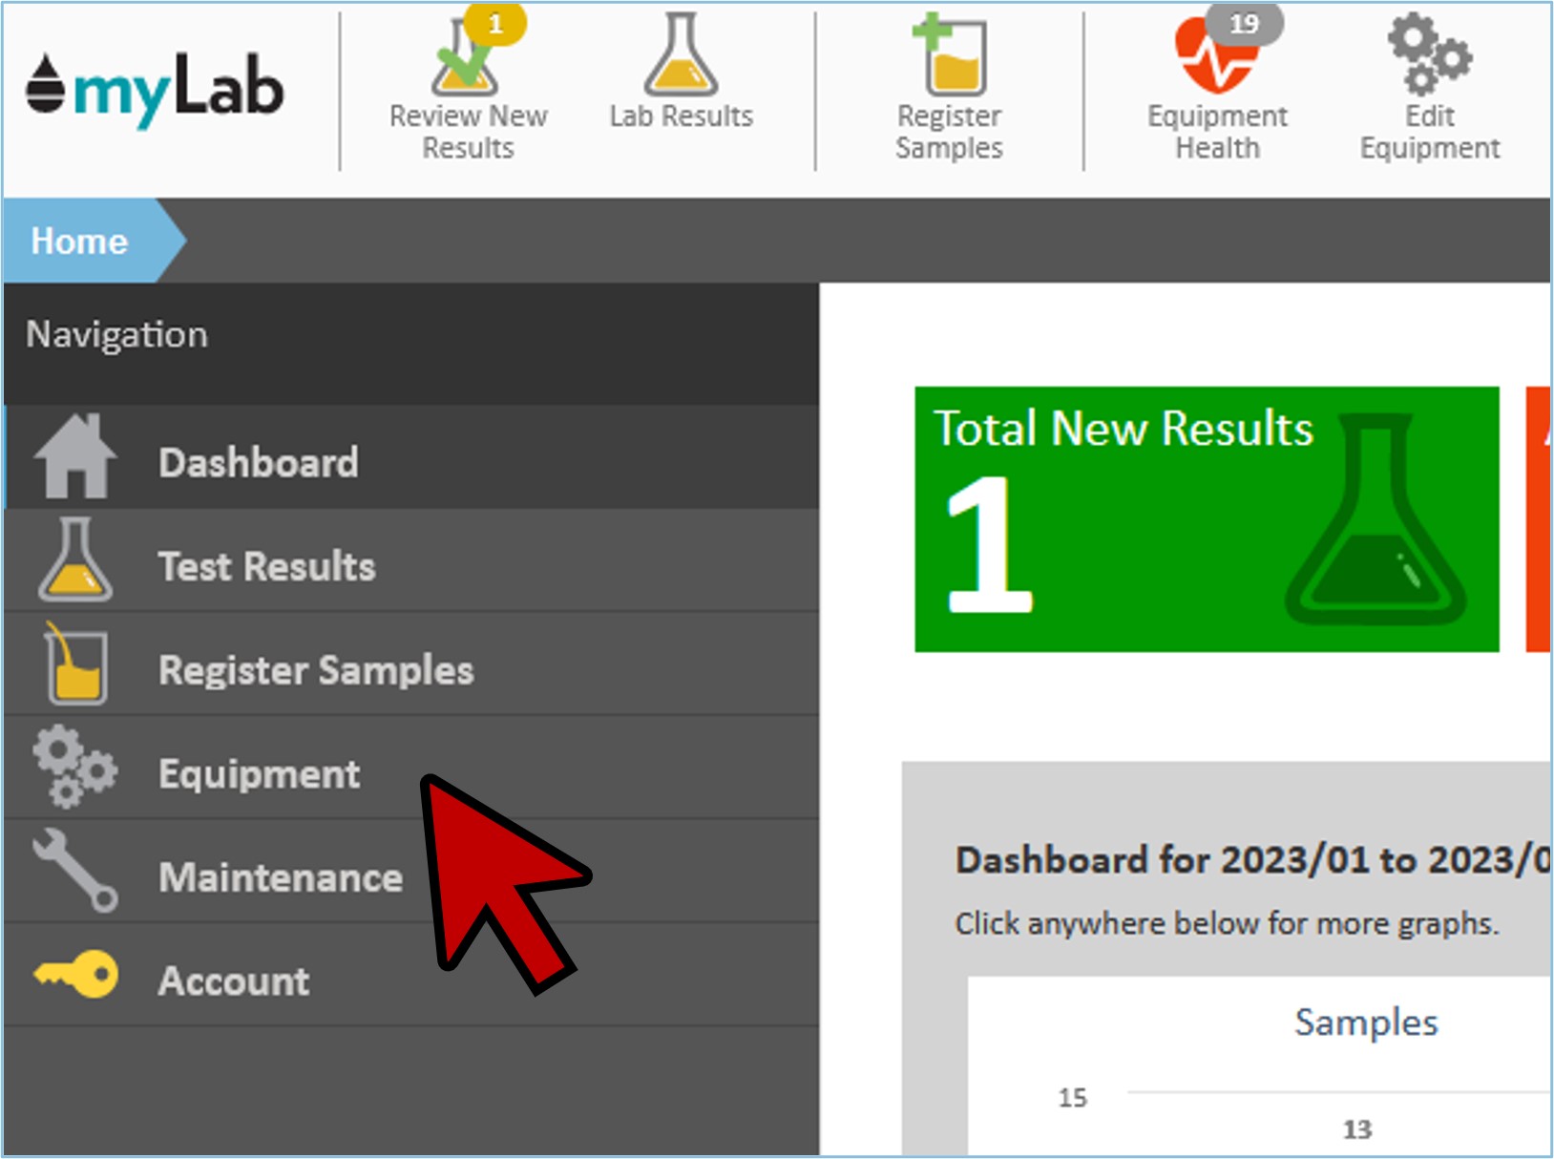Click the Register Samples beaker icon in toolbar
The image size is (1554, 1159).
pyautogui.click(x=949, y=57)
